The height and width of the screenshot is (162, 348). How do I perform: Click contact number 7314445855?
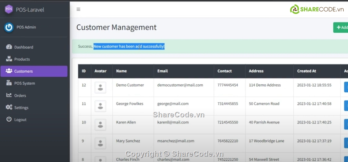(x=228, y=104)
